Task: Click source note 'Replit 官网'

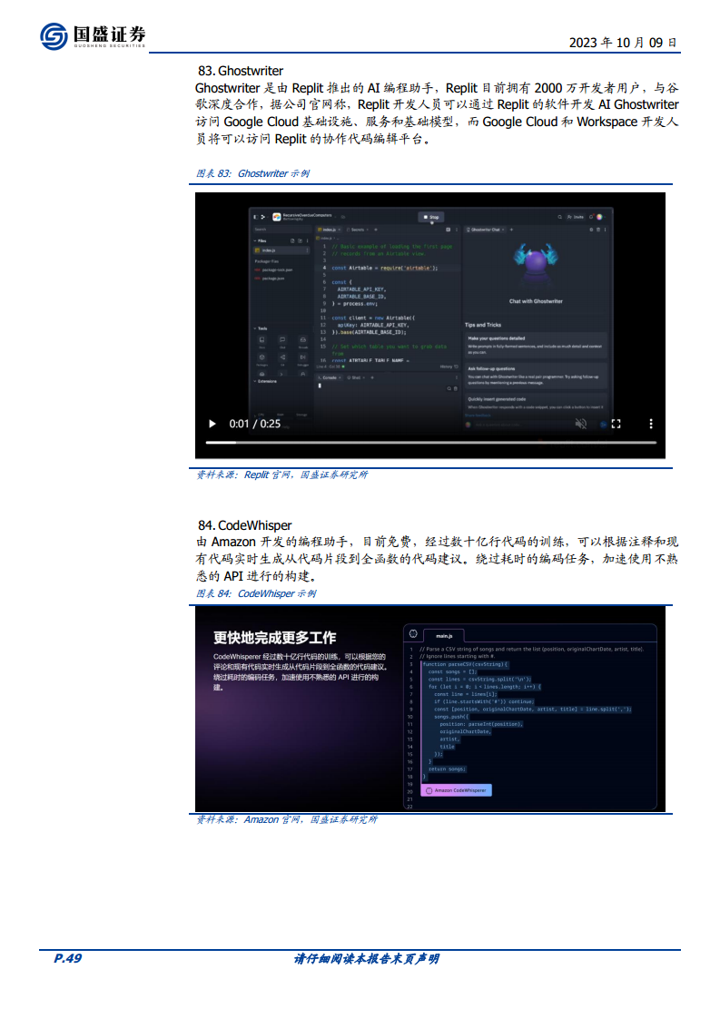Action: (268, 475)
